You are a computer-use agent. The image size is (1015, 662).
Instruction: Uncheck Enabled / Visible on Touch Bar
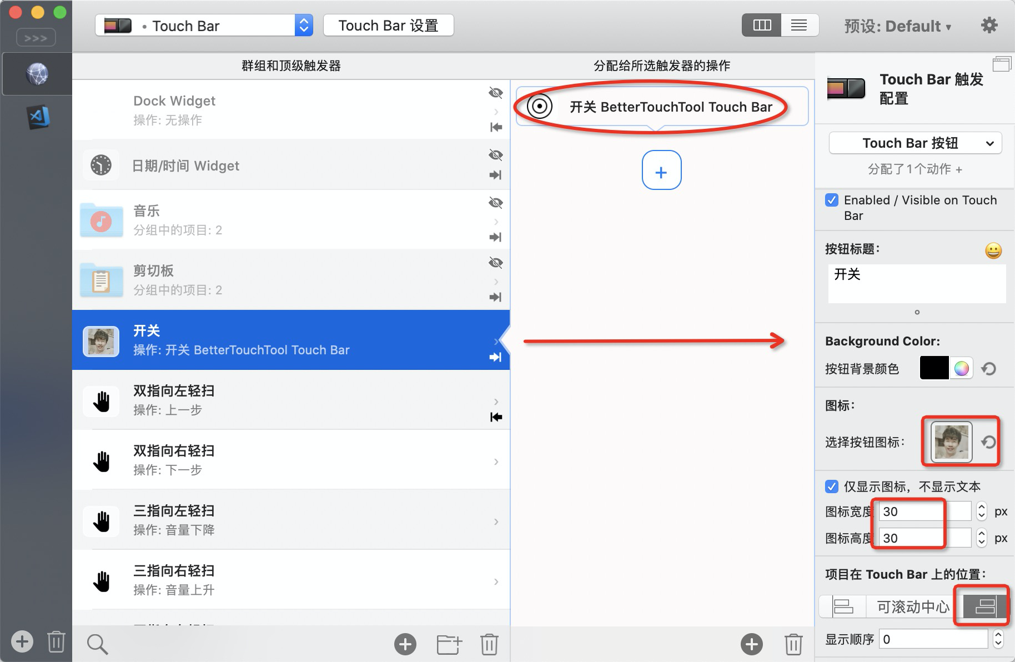pyautogui.click(x=831, y=200)
